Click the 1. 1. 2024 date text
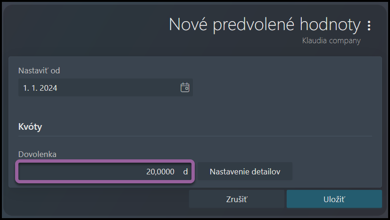Screen dimensions: 390x220 click(40, 88)
